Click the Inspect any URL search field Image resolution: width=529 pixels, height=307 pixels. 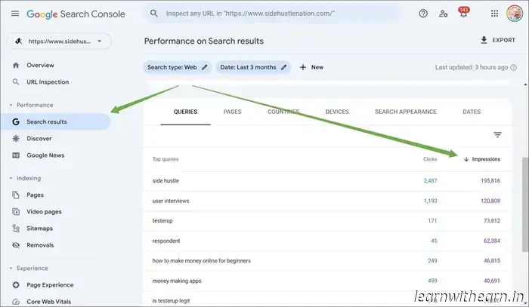[273, 14]
